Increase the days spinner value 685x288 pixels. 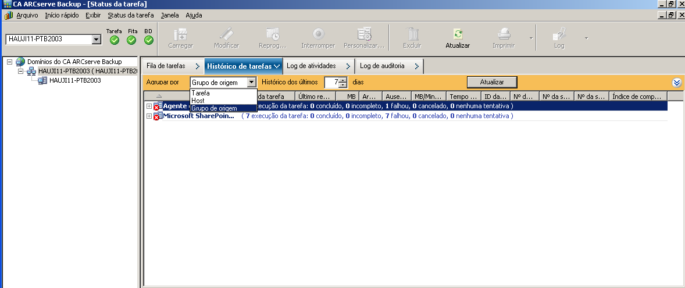(343, 80)
